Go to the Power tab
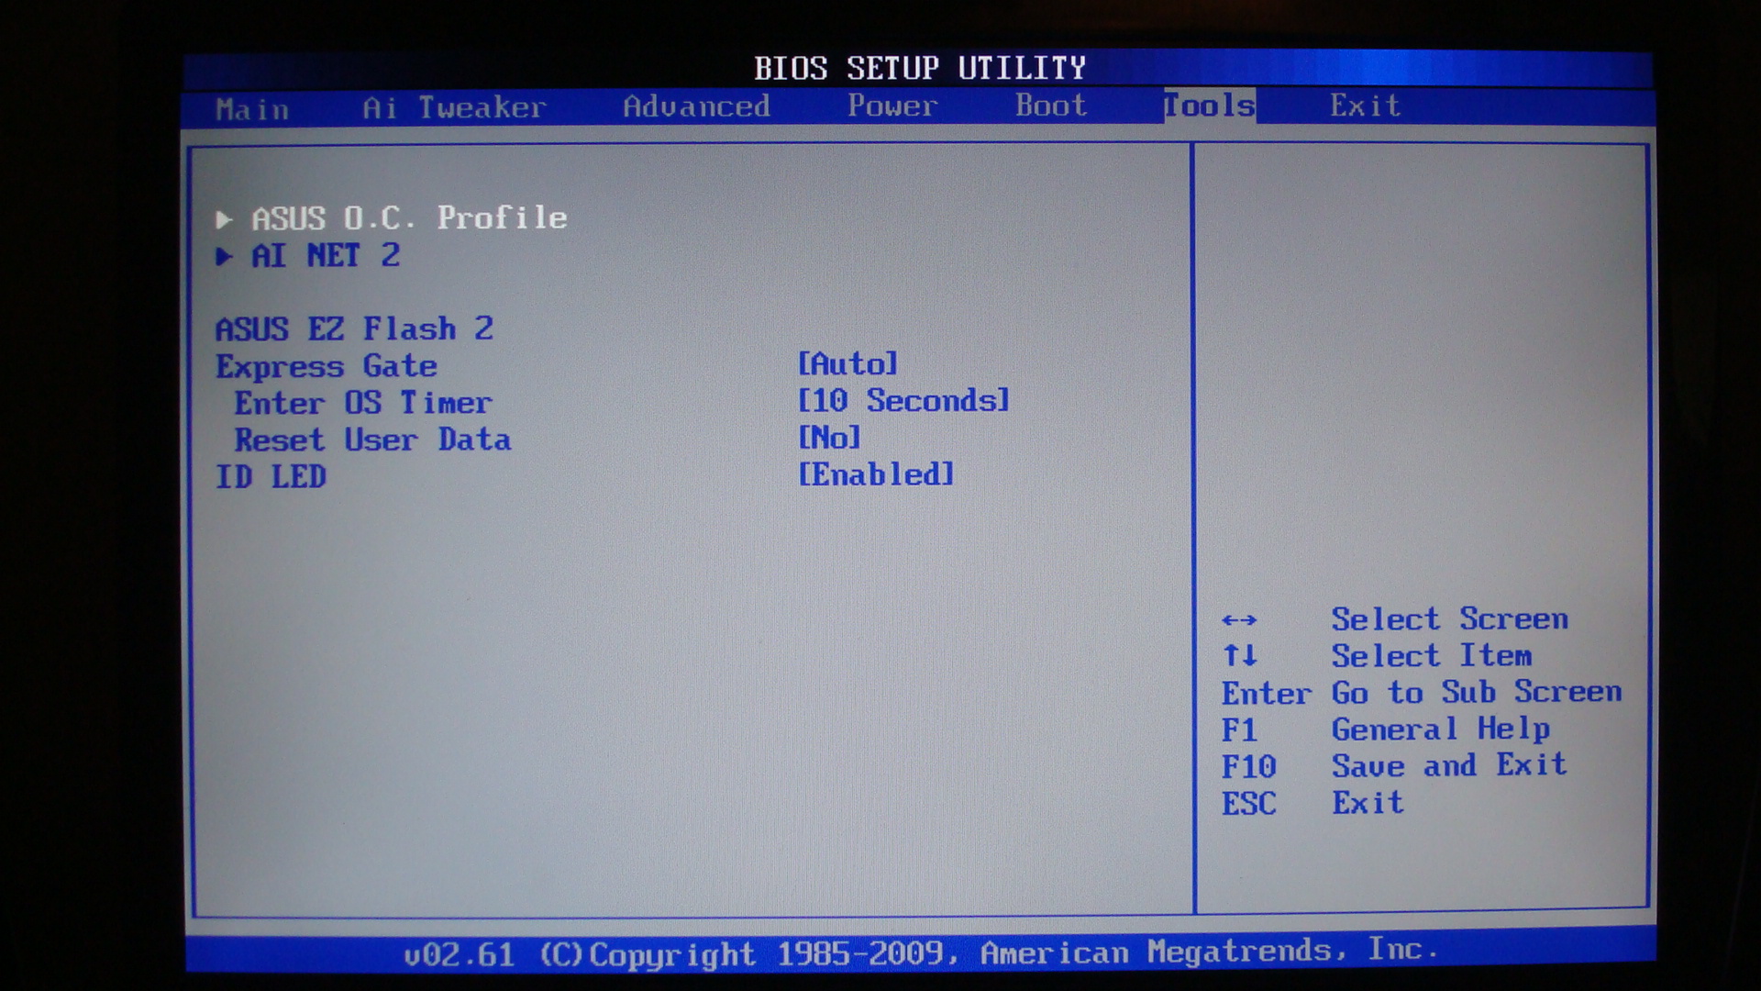This screenshot has height=991, width=1761. (x=892, y=106)
